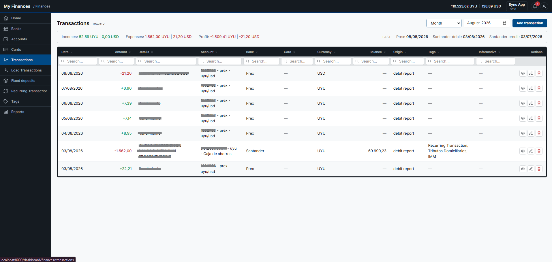The height and width of the screenshot is (262, 552).
Task: Edit the +22,21 transaction
Action: (x=531, y=169)
